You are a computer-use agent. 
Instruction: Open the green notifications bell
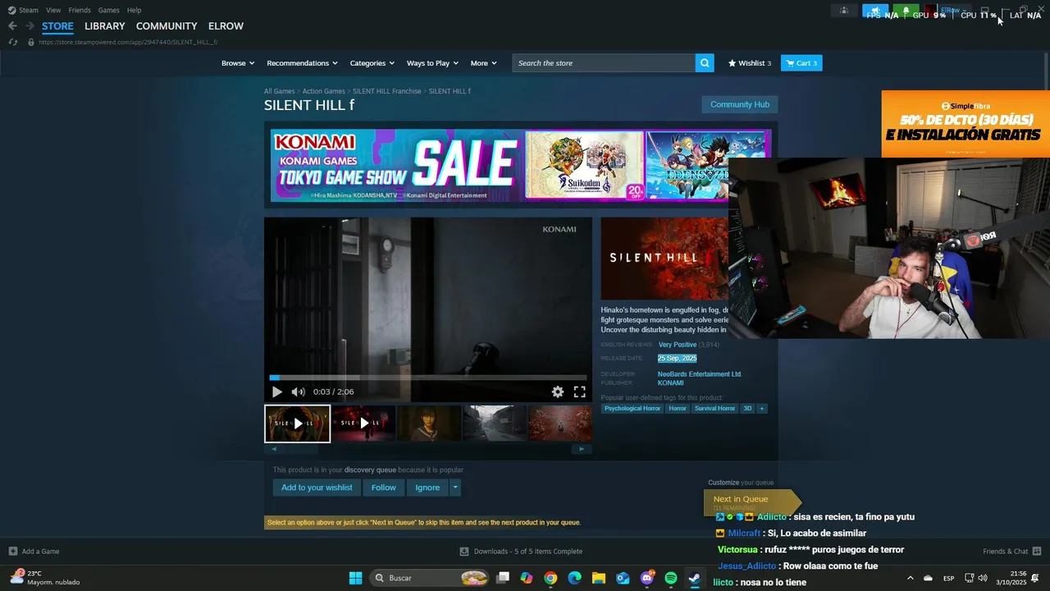pyautogui.click(x=906, y=11)
